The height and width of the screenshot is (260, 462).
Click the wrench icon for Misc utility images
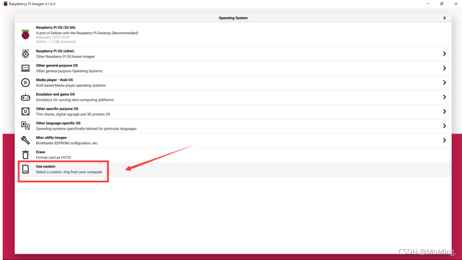pos(26,140)
